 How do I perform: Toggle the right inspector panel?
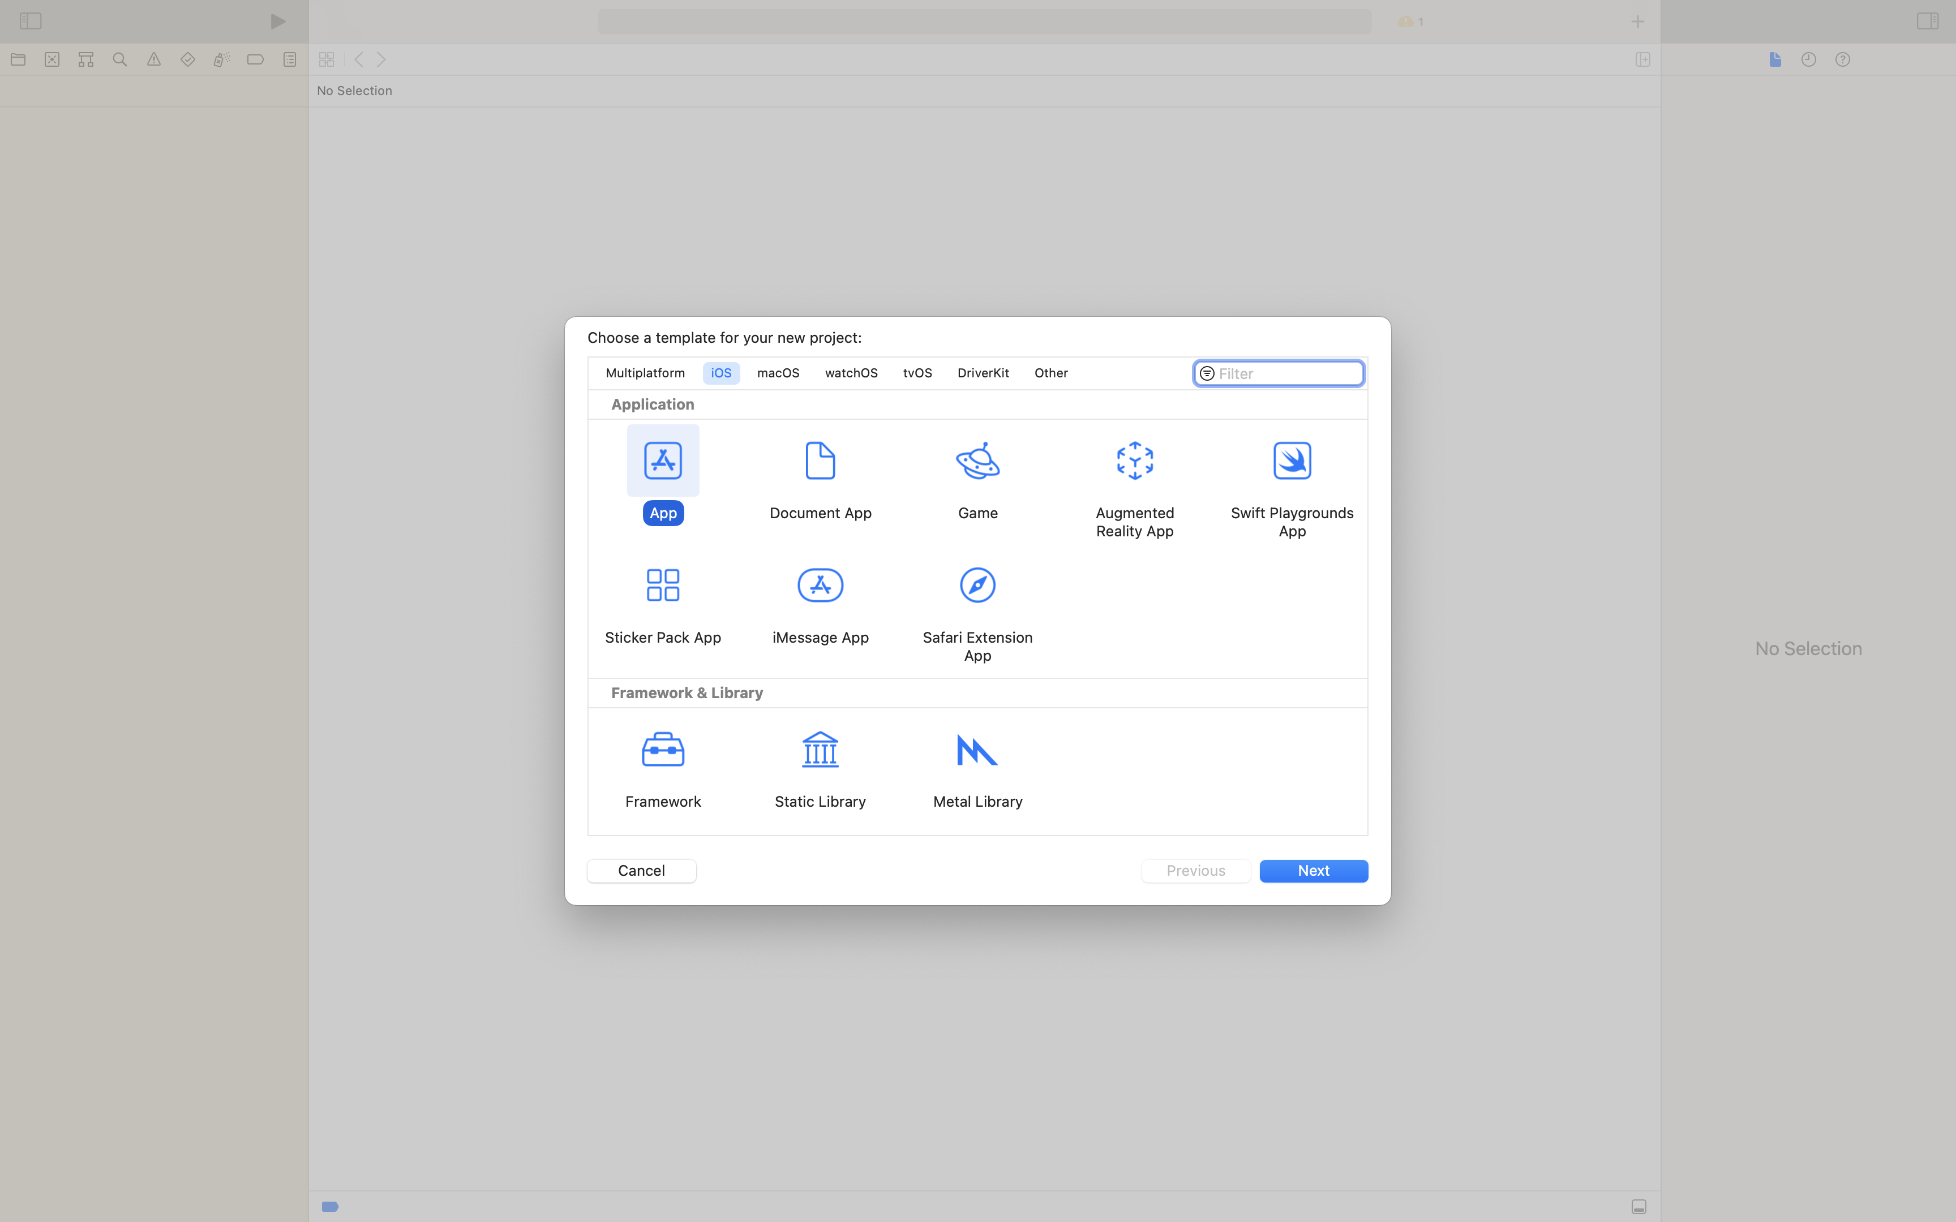1927,21
